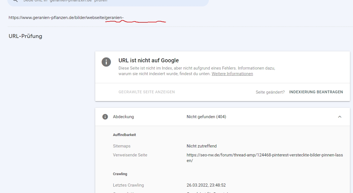Click the Abdeckung row label
Image resolution: width=353 pixels, height=193 pixels.
coord(123,117)
